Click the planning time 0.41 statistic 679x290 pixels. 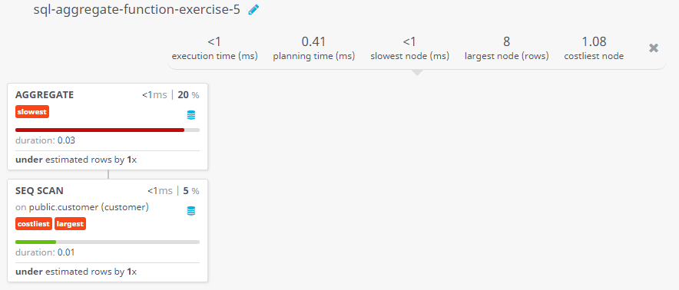(x=314, y=48)
